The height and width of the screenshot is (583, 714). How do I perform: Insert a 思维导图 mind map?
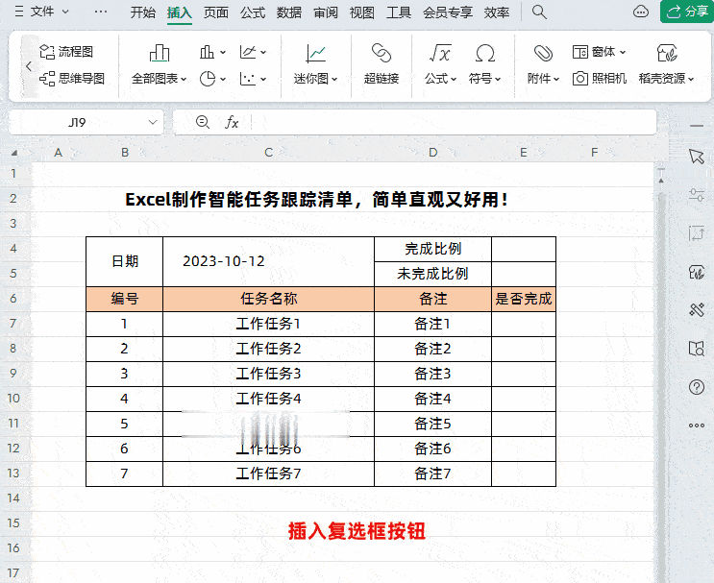click(x=72, y=79)
